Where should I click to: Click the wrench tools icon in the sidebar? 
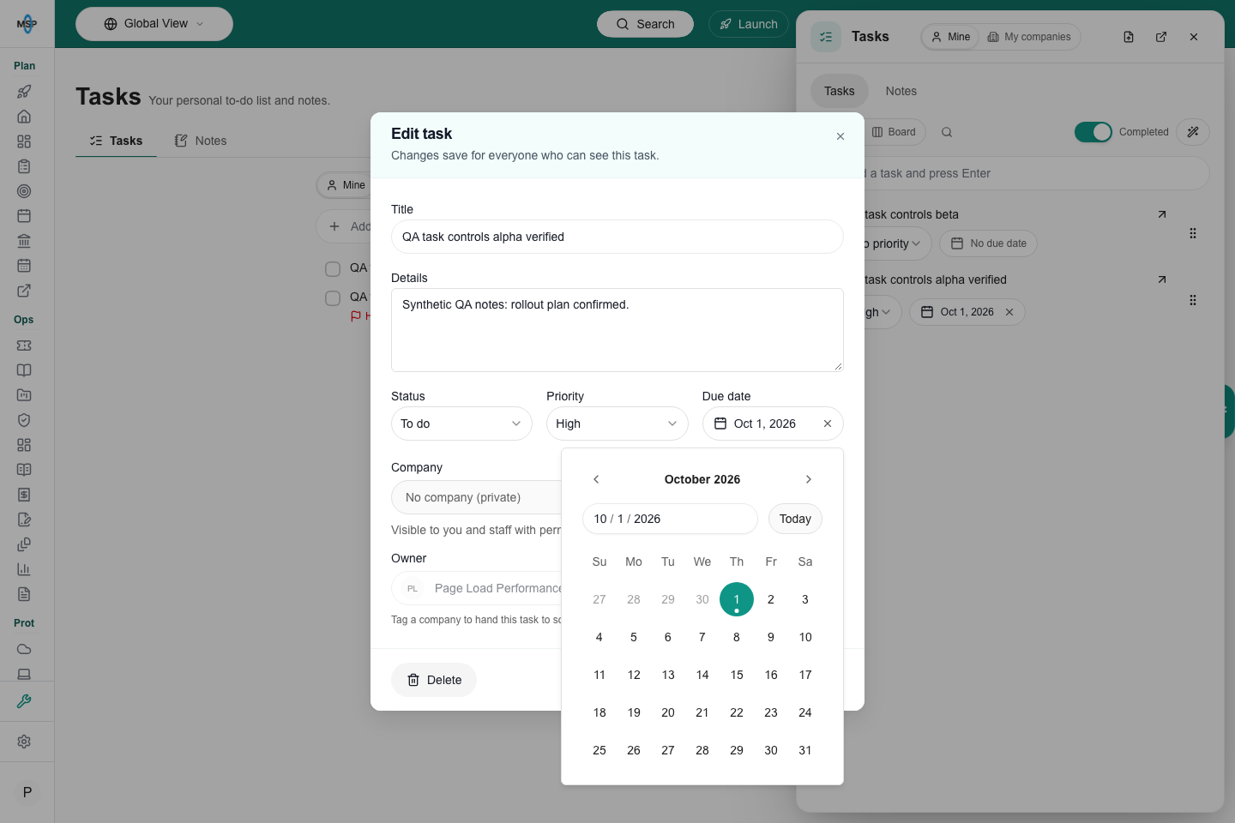pos(24,701)
